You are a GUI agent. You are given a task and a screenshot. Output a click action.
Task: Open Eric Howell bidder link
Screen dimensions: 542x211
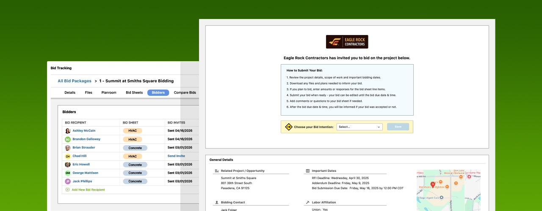tap(81, 165)
